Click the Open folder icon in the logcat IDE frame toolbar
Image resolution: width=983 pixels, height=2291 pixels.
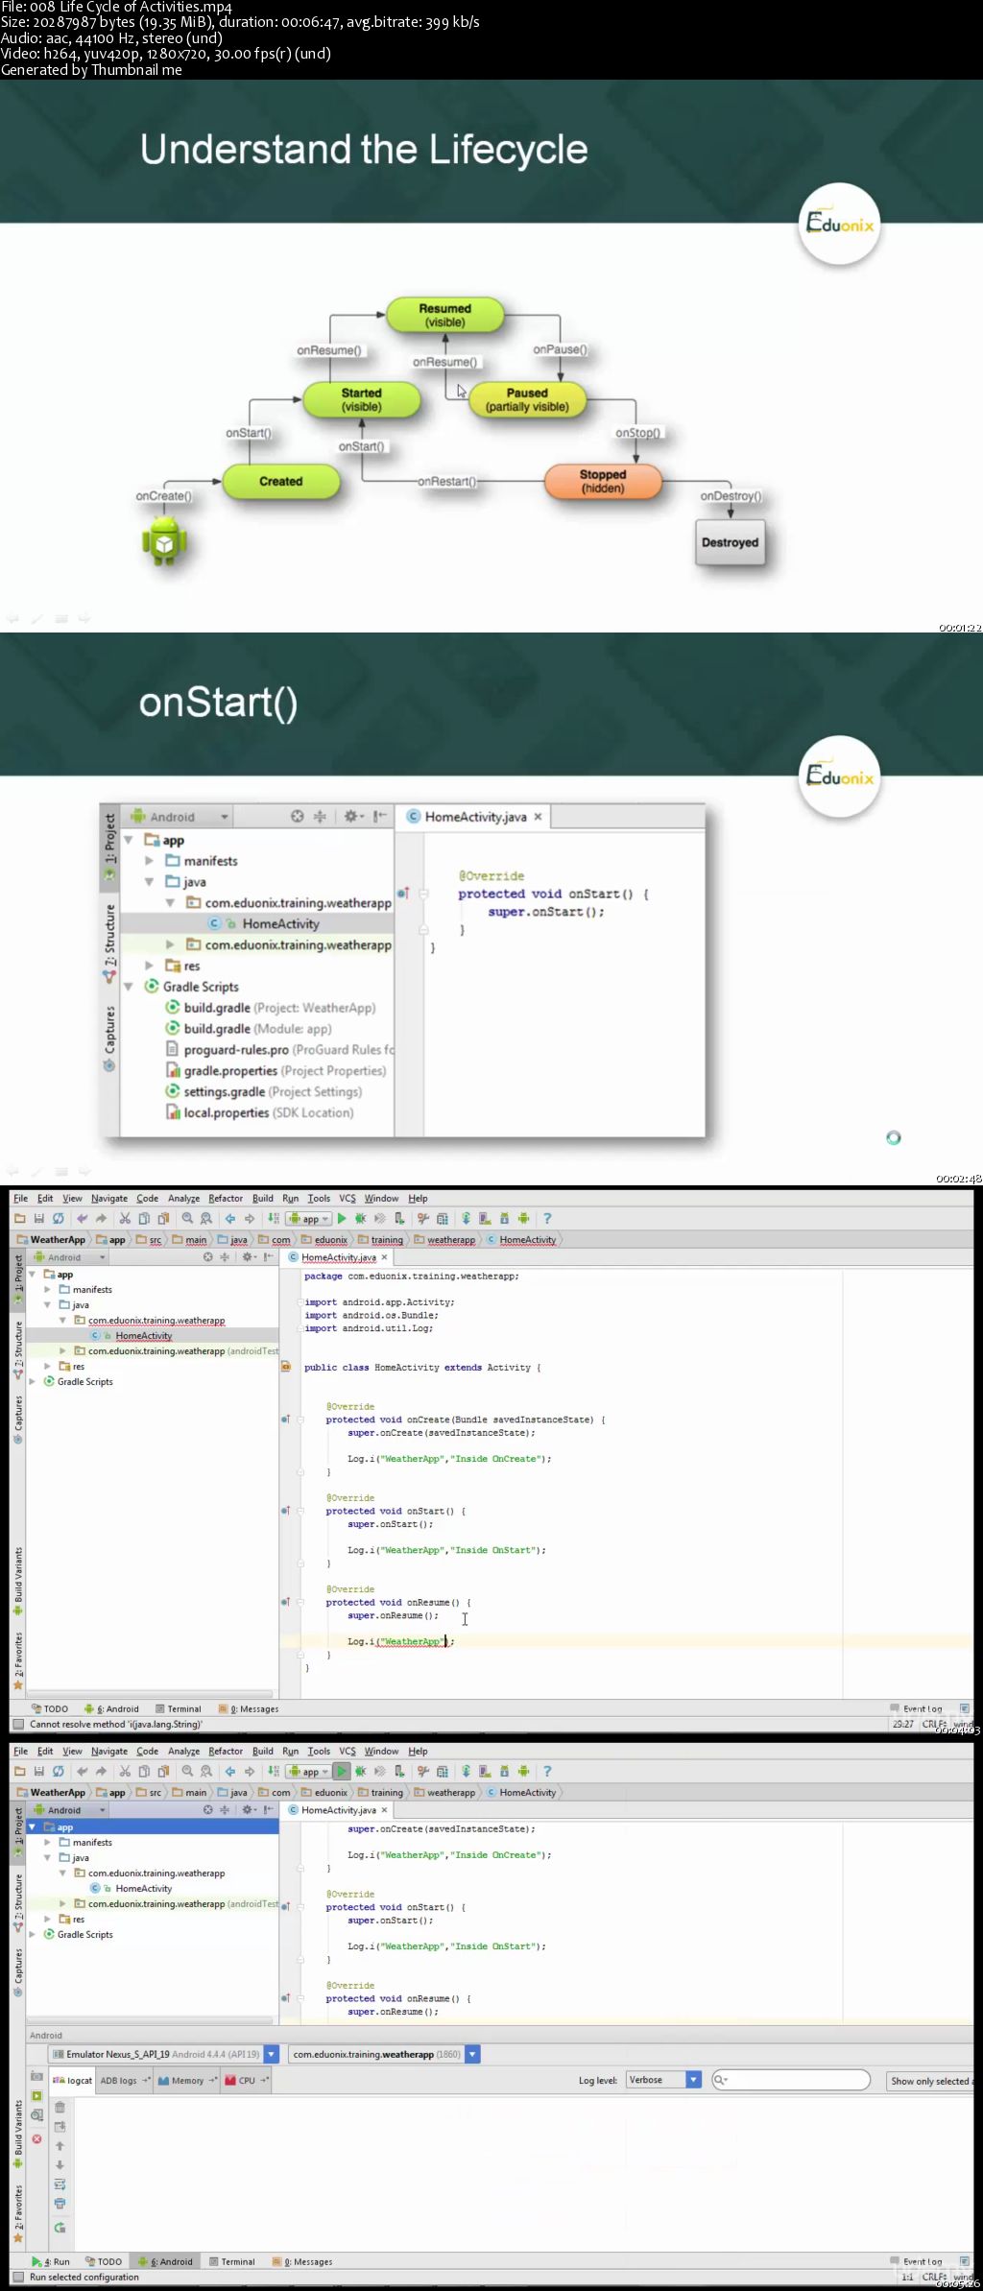20,1772
